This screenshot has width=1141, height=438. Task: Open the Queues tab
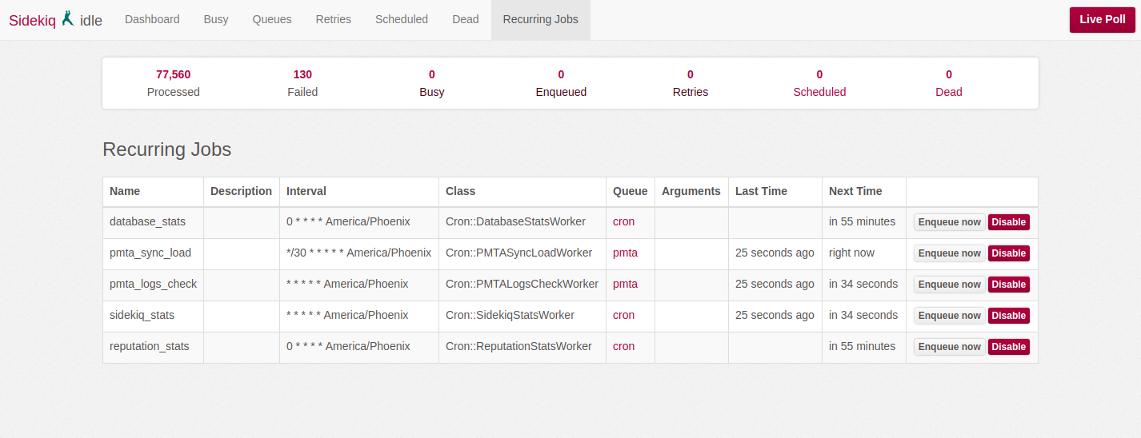click(x=272, y=19)
